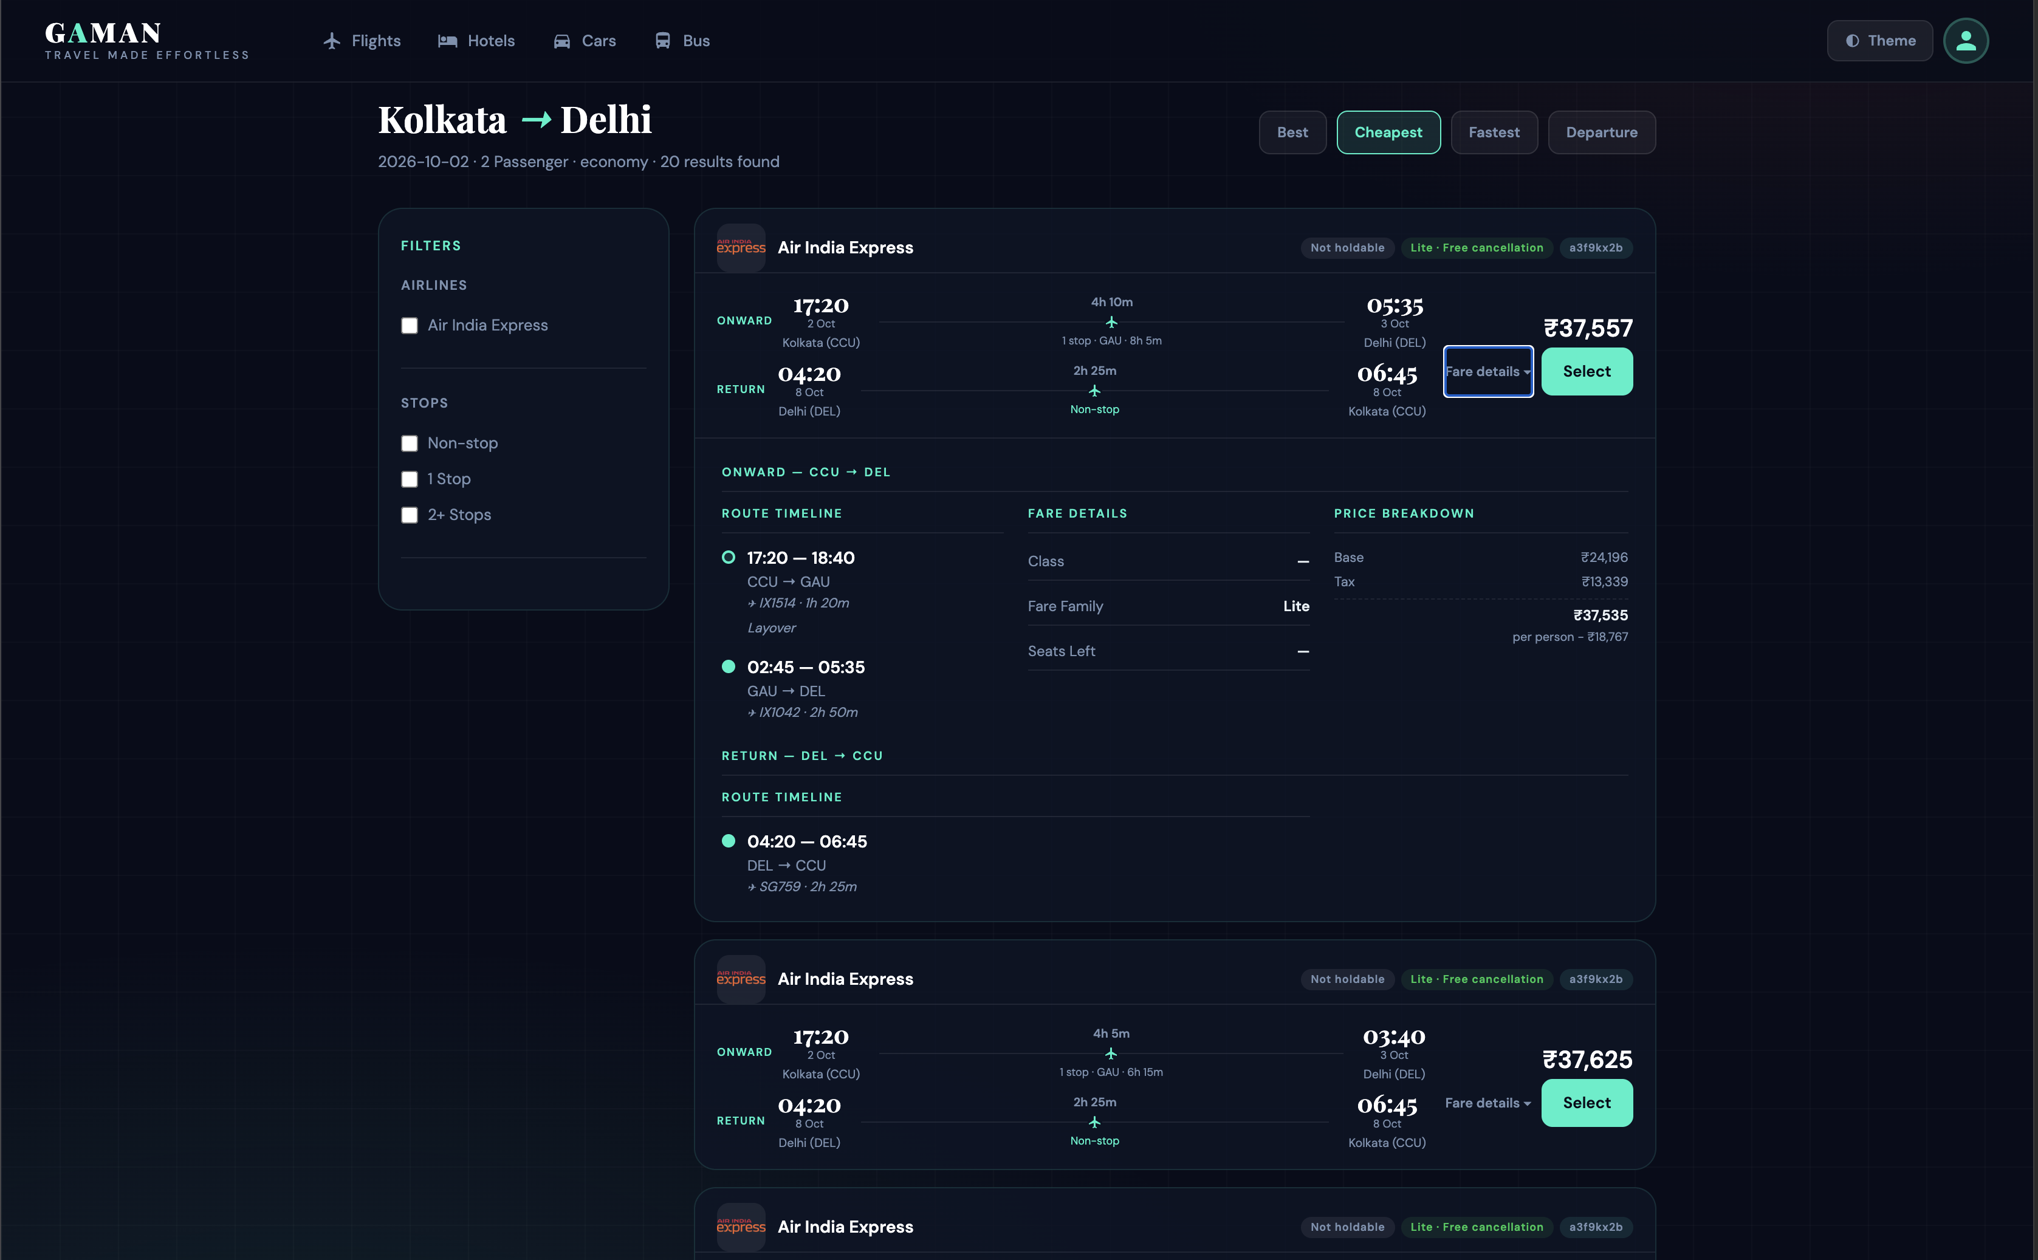Click Lite Free cancellation badge on second card

[1476, 979]
